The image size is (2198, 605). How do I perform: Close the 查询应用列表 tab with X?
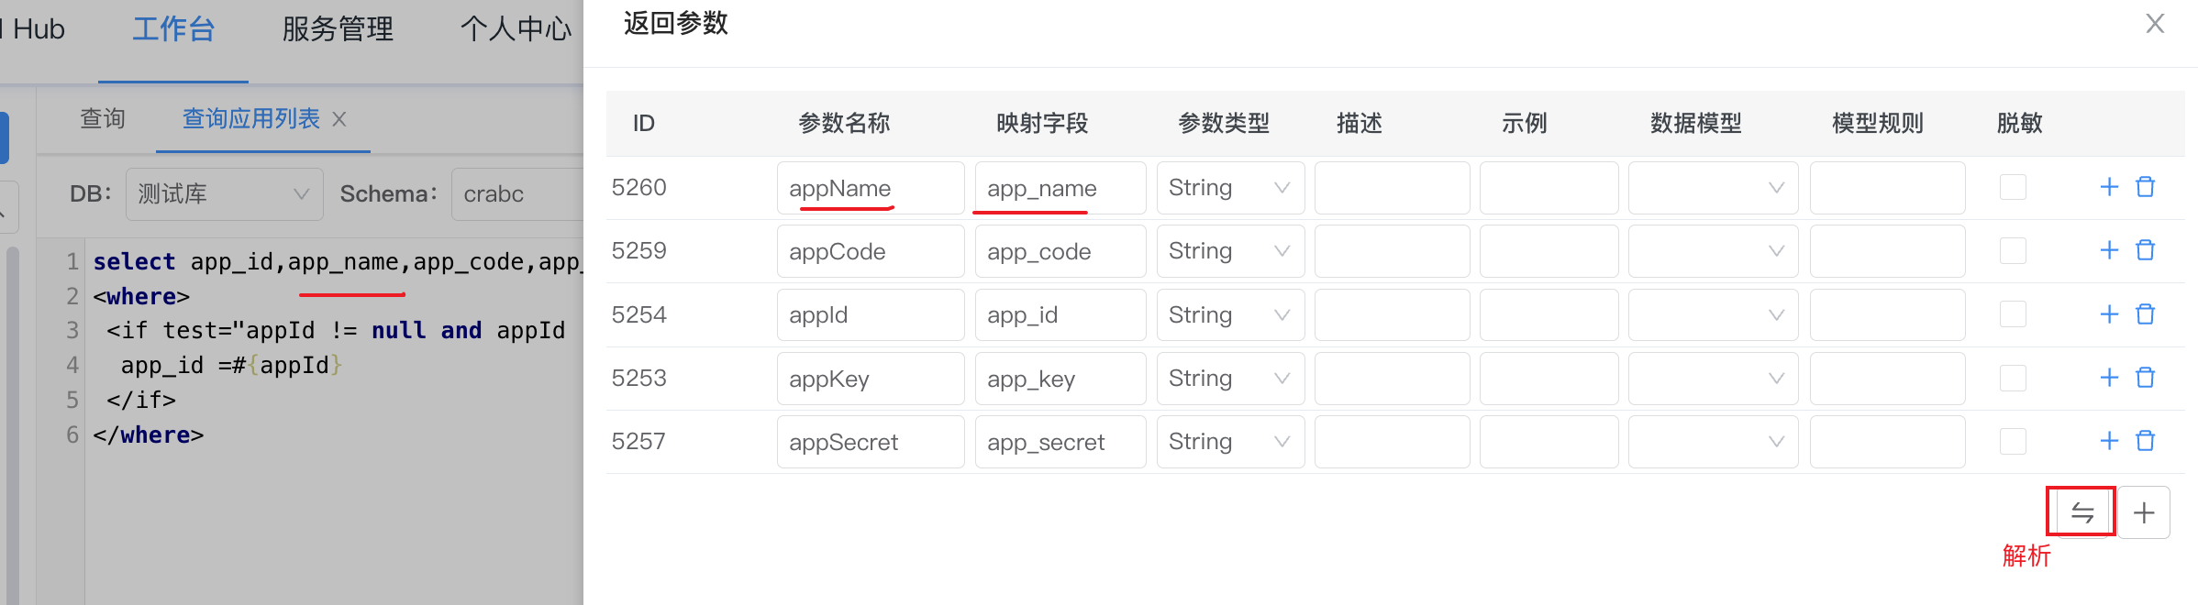[339, 119]
